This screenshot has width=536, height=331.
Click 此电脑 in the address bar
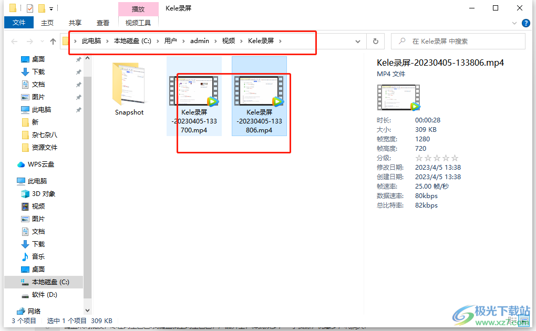(91, 41)
